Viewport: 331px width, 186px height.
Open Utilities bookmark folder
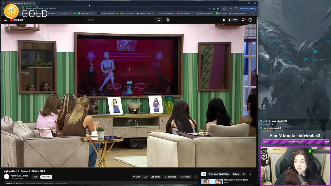click(x=51, y=13)
